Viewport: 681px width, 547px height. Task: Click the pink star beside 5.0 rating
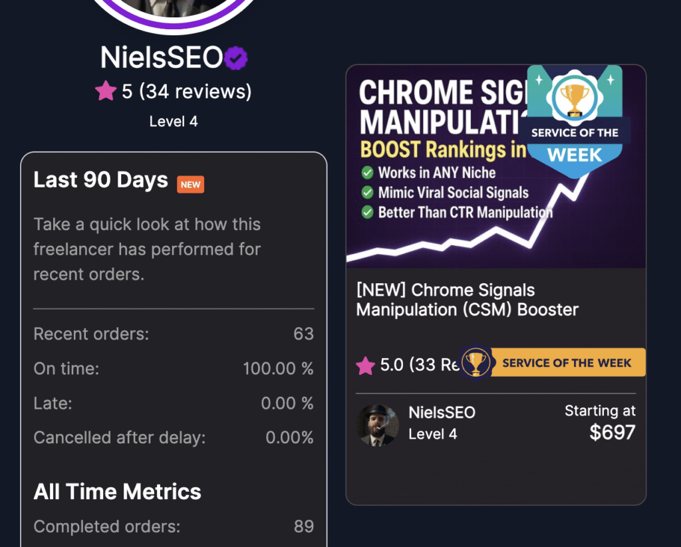pyautogui.click(x=365, y=365)
